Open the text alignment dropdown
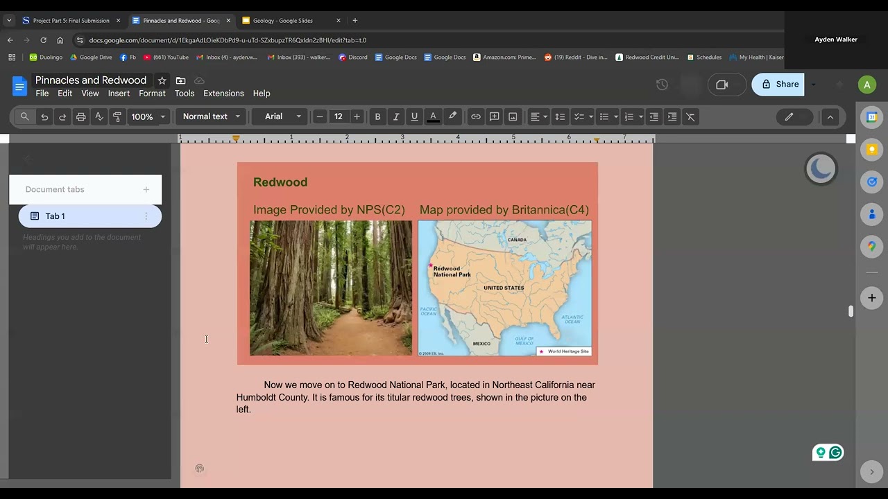Viewport: 888px width, 499px height. coord(538,116)
